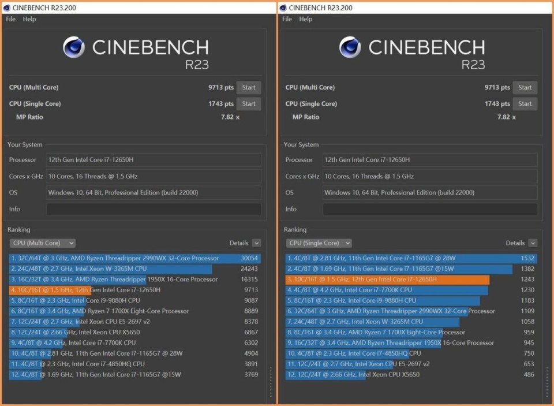Click 1743 pts Single Core score in right window

(497, 103)
